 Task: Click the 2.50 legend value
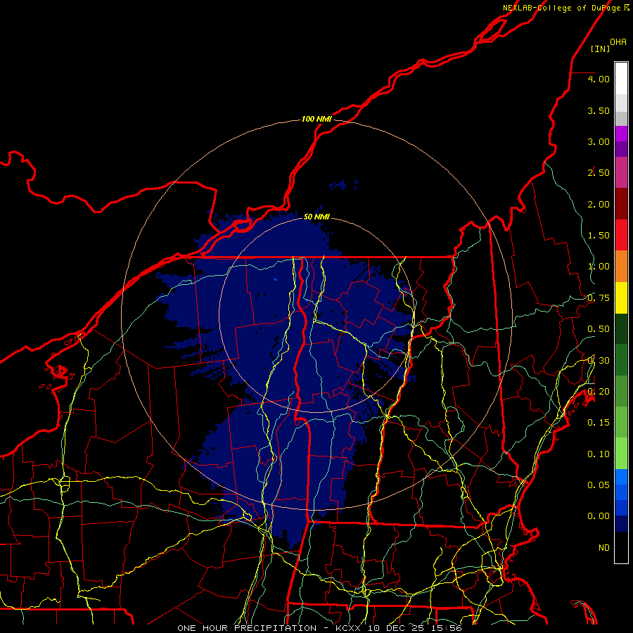point(599,173)
